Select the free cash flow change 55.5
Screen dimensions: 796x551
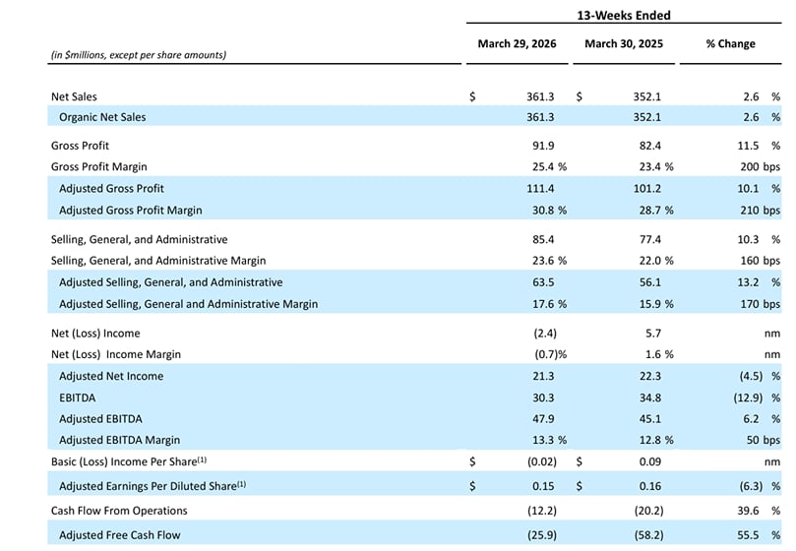coord(748,535)
